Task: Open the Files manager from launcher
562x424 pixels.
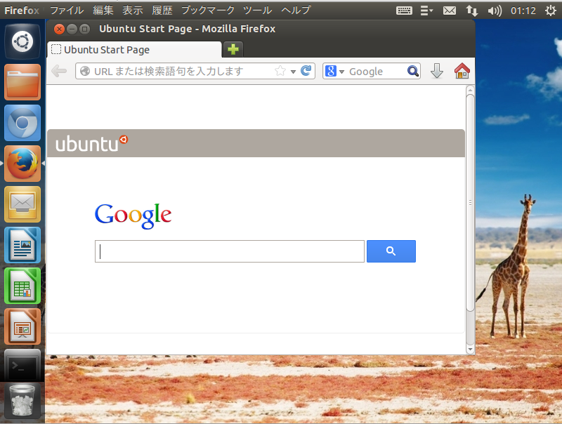Action: pos(22,82)
